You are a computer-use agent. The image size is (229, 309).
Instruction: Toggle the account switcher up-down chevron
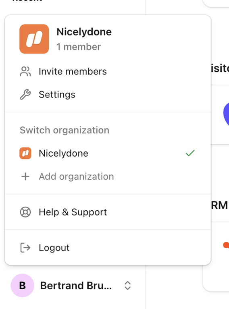[128, 285]
